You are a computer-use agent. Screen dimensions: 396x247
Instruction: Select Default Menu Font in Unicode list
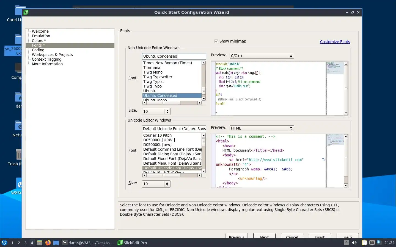pos(172,163)
